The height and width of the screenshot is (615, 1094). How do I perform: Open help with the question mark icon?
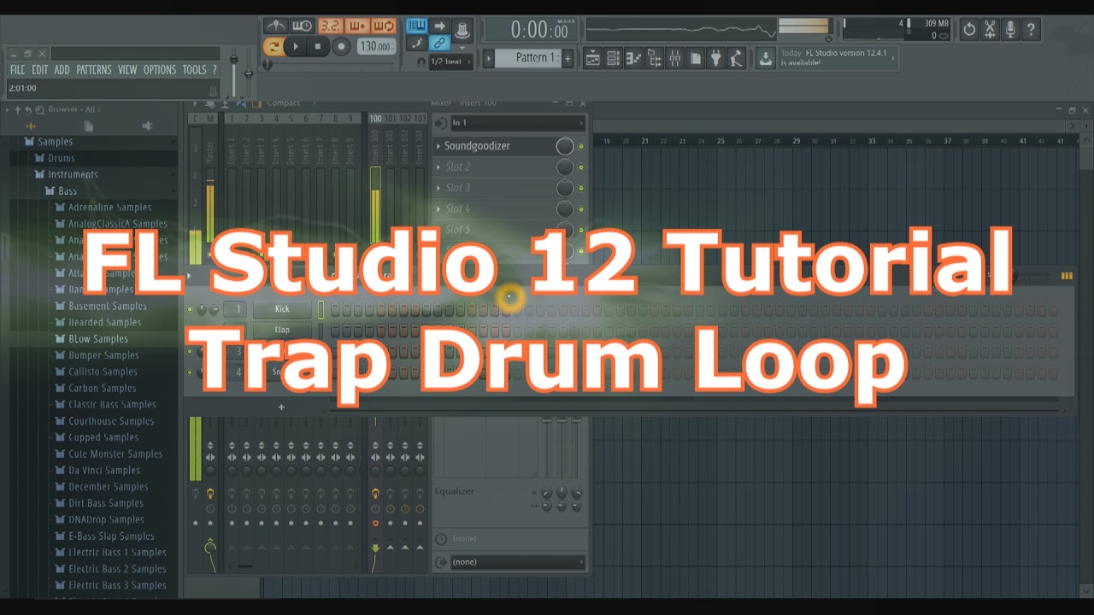pyautogui.click(x=1031, y=29)
